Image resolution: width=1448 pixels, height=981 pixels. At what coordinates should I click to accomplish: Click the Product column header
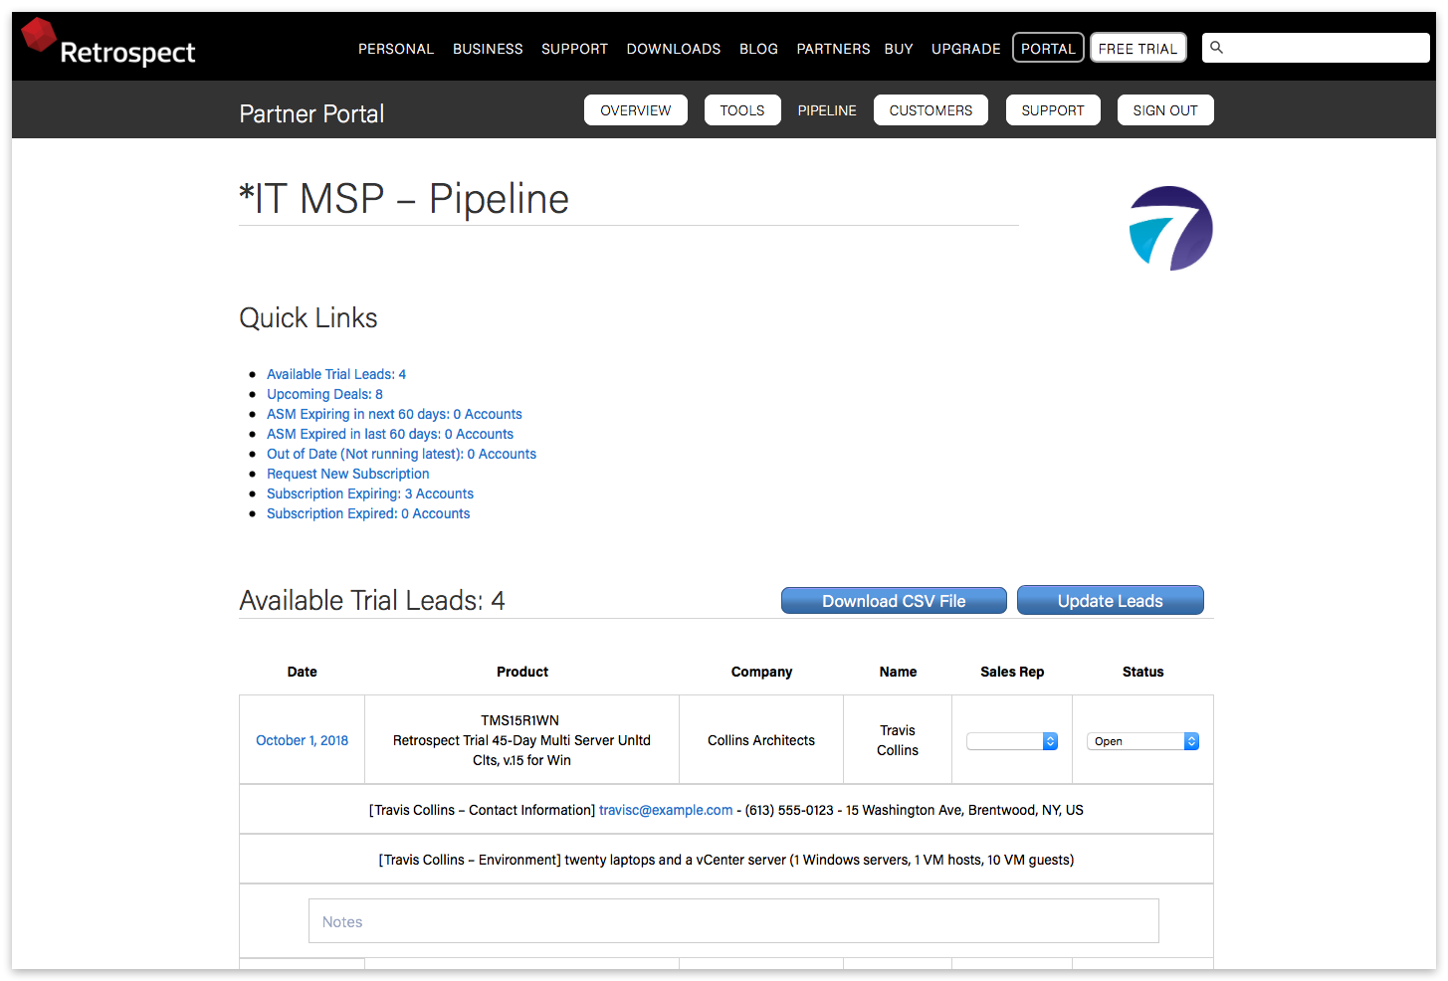522,672
